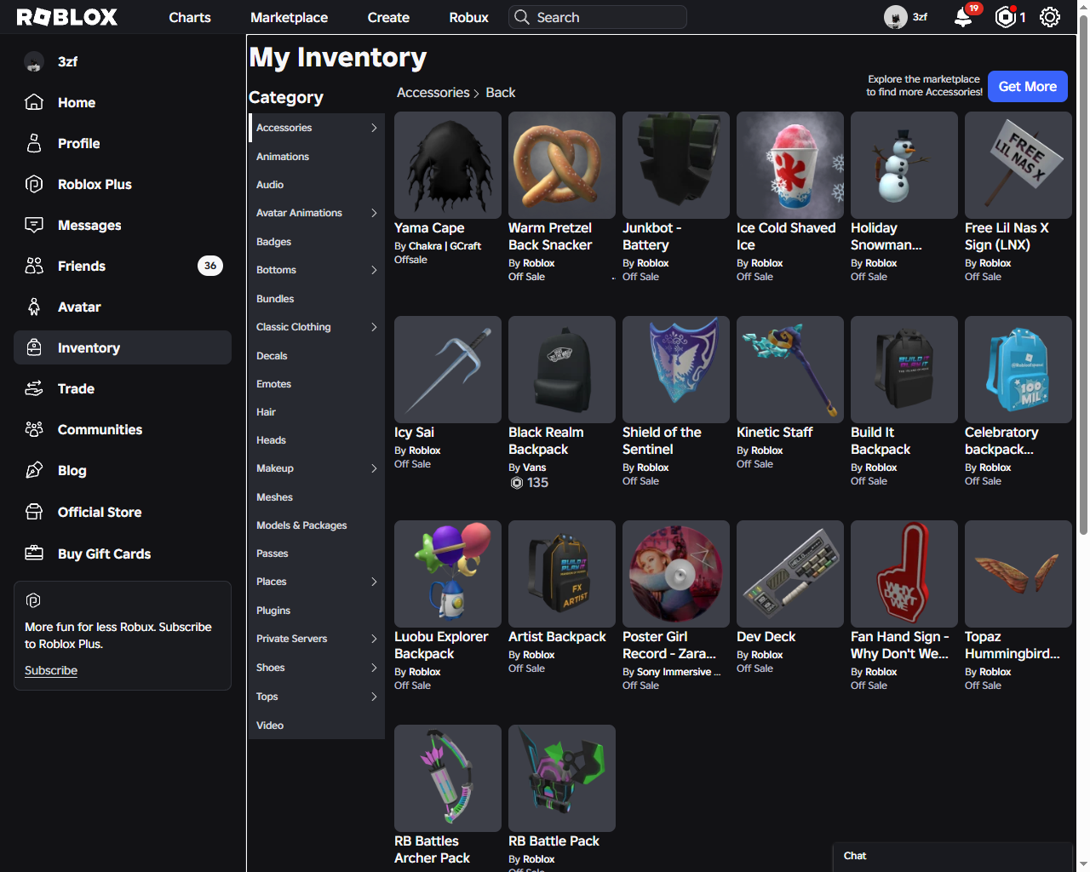Expand the Places category arrow
This screenshot has width=1090, height=872.
coord(374,582)
